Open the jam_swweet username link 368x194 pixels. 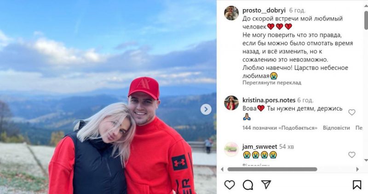pyautogui.click(x=259, y=147)
